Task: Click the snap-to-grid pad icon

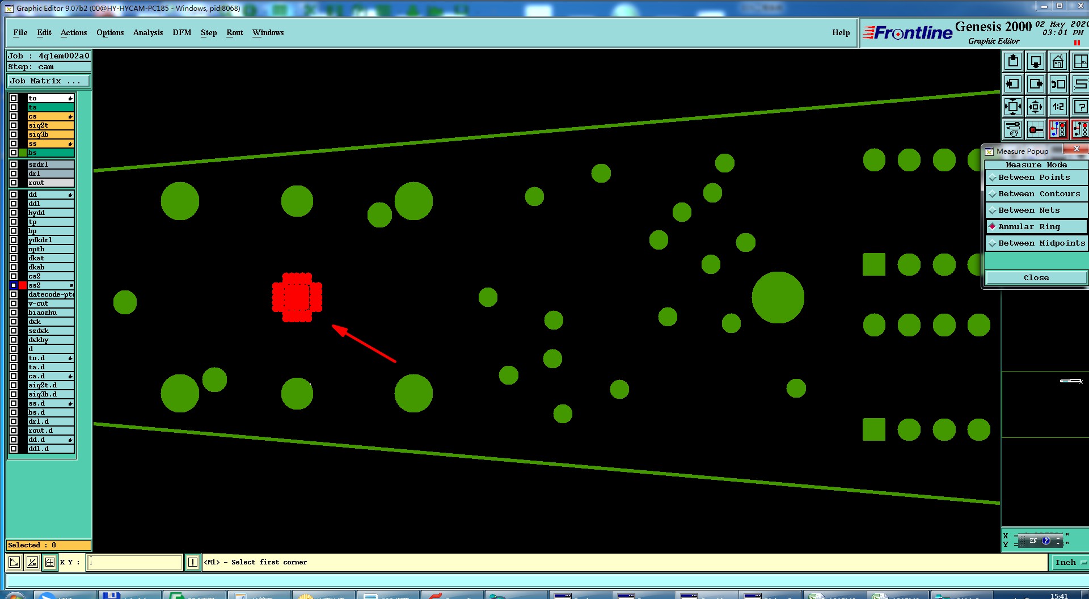Action: (x=1036, y=129)
